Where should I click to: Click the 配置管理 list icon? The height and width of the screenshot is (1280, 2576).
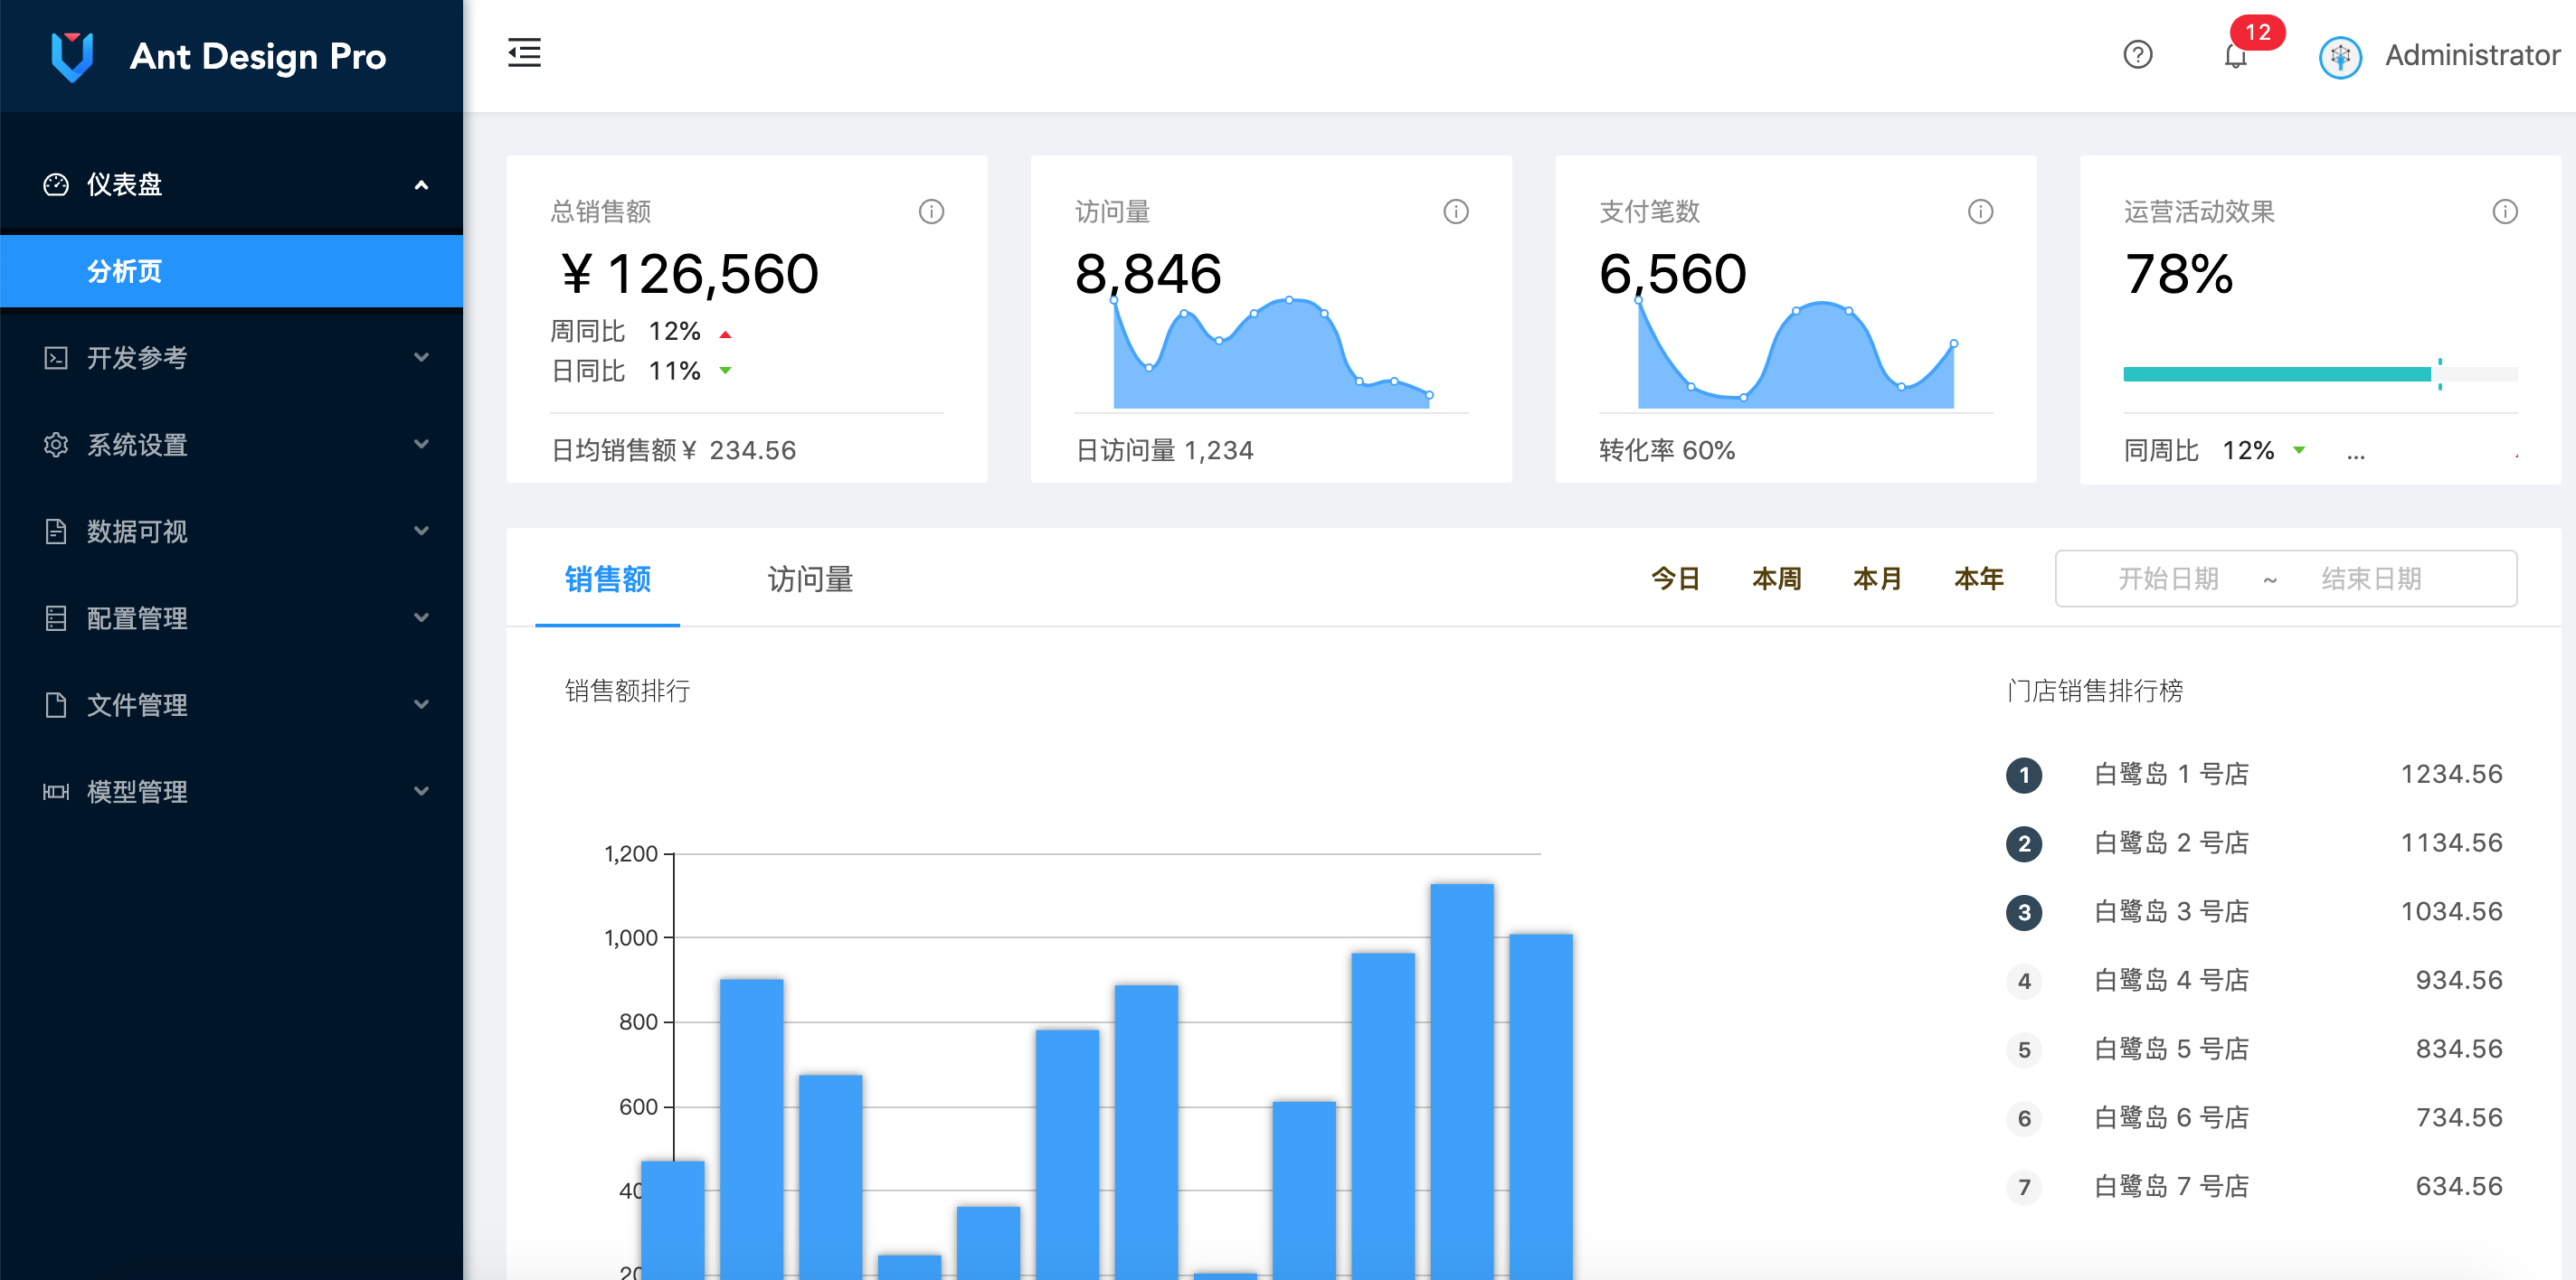click(56, 618)
